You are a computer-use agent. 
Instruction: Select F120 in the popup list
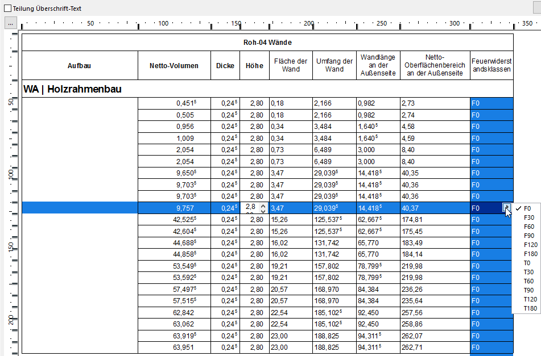pyautogui.click(x=530, y=245)
